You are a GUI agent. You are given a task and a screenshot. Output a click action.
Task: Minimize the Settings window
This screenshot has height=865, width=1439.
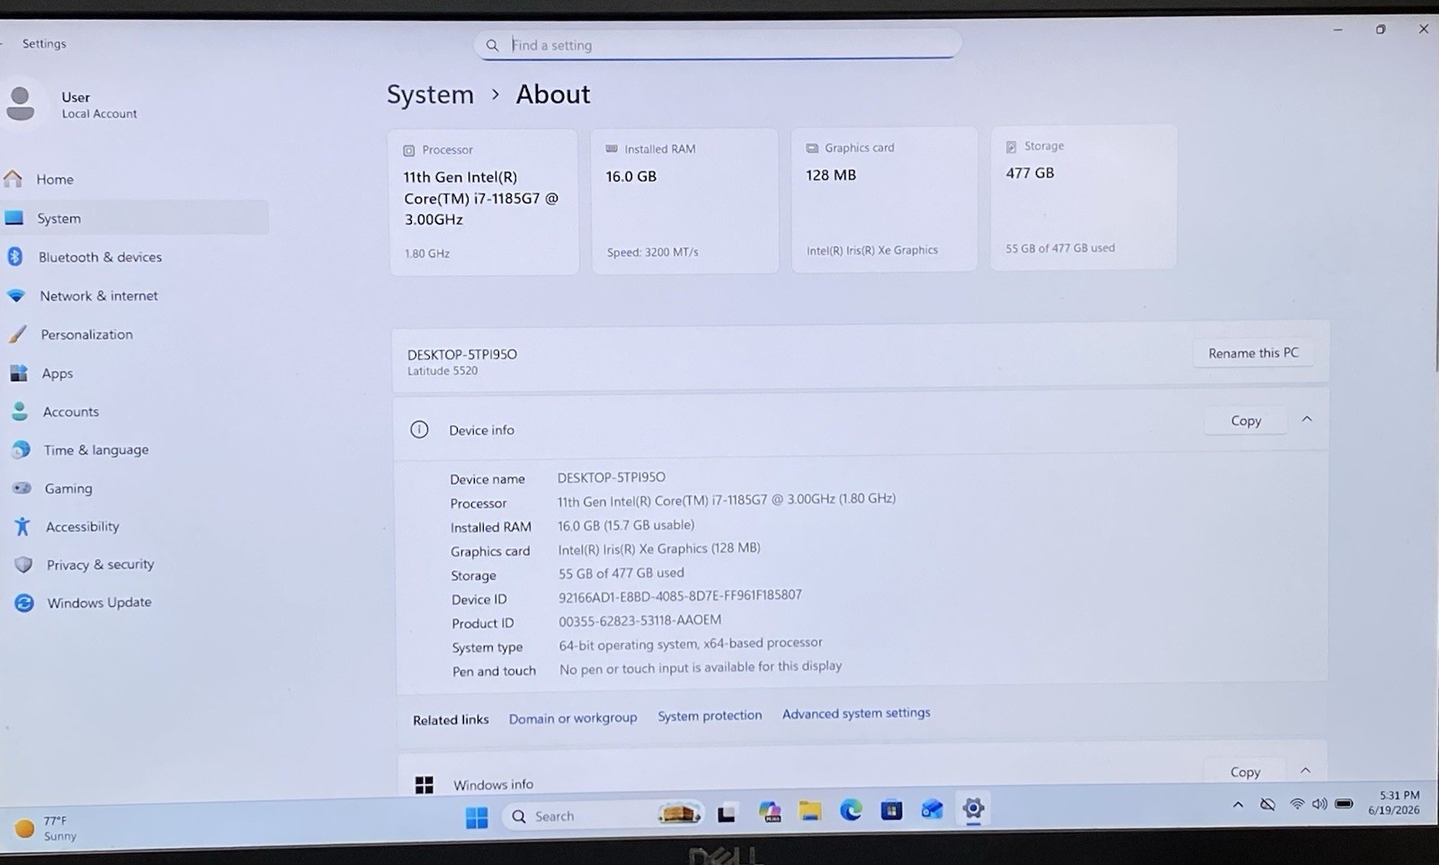point(1337,30)
